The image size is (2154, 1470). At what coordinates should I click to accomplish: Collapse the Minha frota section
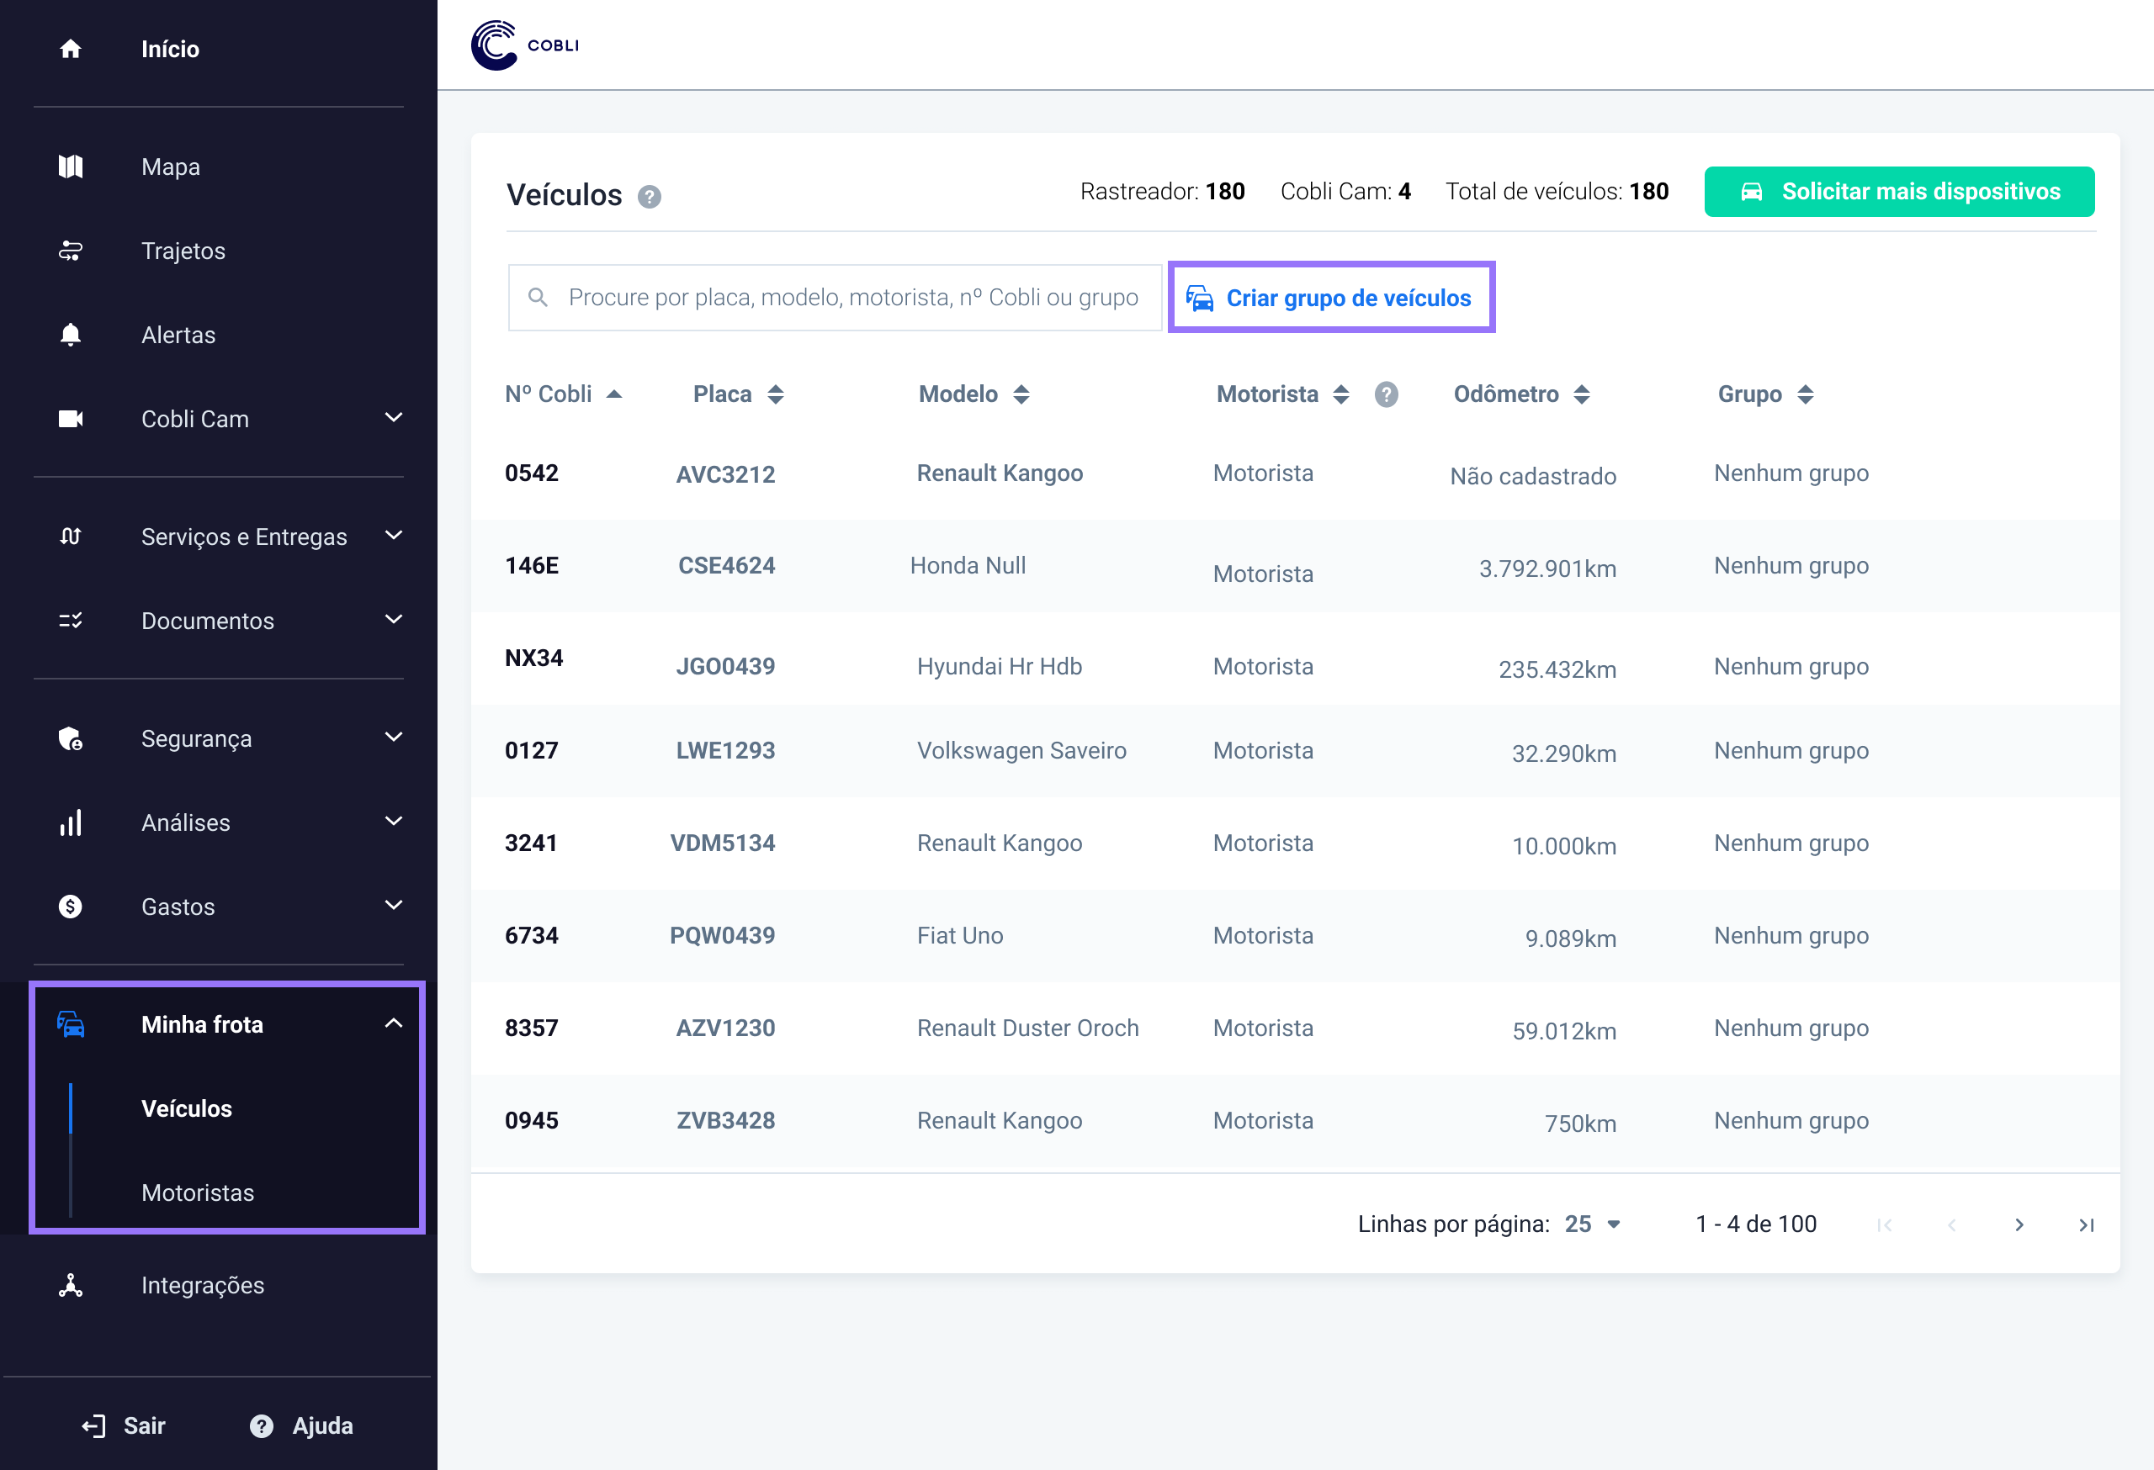coord(393,1023)
